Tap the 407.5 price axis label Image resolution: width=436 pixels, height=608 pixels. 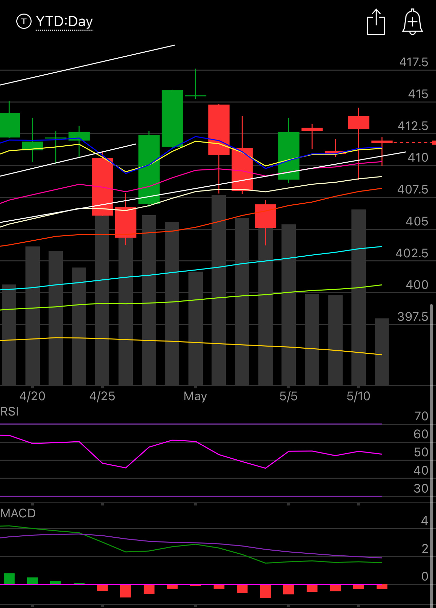413,189
